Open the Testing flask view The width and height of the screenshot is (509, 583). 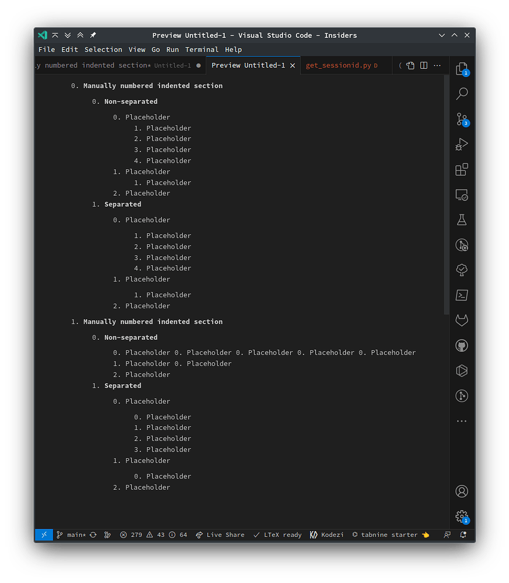click(462, 220)
